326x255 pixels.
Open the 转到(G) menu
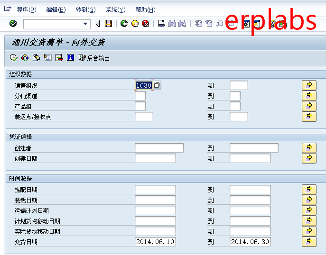[85, 10]
